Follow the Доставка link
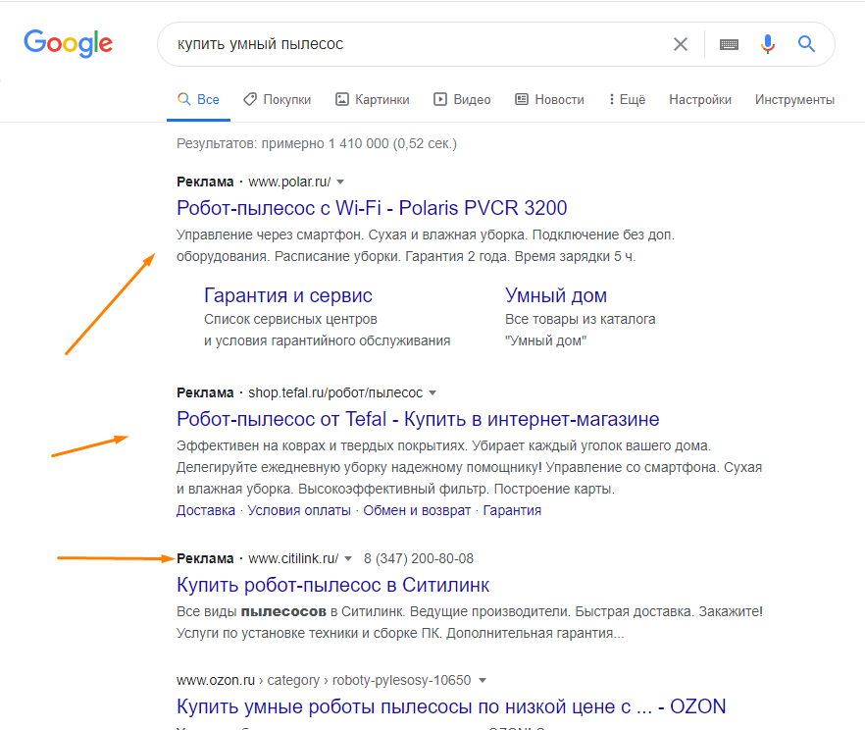865x730 pixels. pos(206,510)
